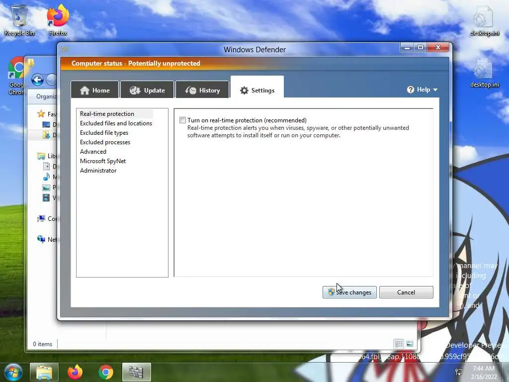This screenshot has height=382, width=509.
Task: Open File Explorer from the taskbar
Action: pyautogui.click(x=44, y=372)
